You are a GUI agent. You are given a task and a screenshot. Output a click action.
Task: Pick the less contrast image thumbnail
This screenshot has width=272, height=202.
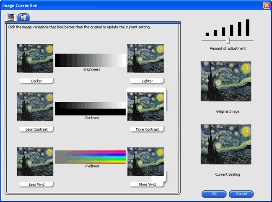tap(35, 106)
